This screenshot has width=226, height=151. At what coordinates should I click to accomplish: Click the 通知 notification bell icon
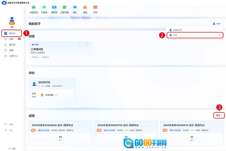pyautogui.click(x=75, y=8)
